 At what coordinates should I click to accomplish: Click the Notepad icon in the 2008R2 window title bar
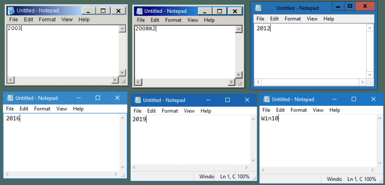[x=139, y=11]
